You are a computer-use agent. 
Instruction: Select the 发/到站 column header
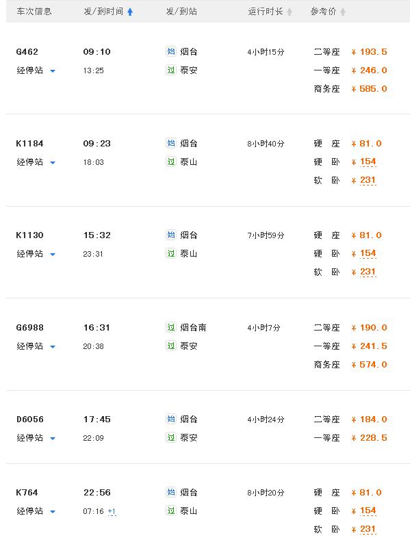coord(181,12)
